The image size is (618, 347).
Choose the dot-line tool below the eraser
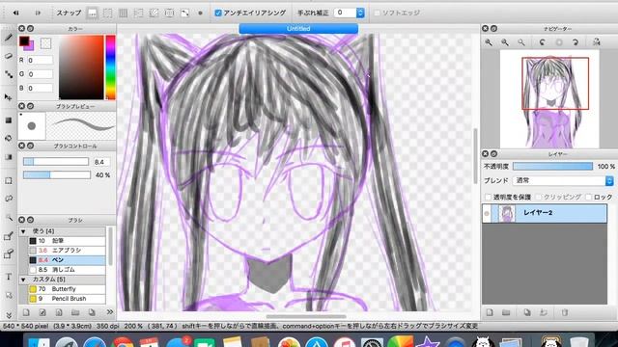click(9, 74)
